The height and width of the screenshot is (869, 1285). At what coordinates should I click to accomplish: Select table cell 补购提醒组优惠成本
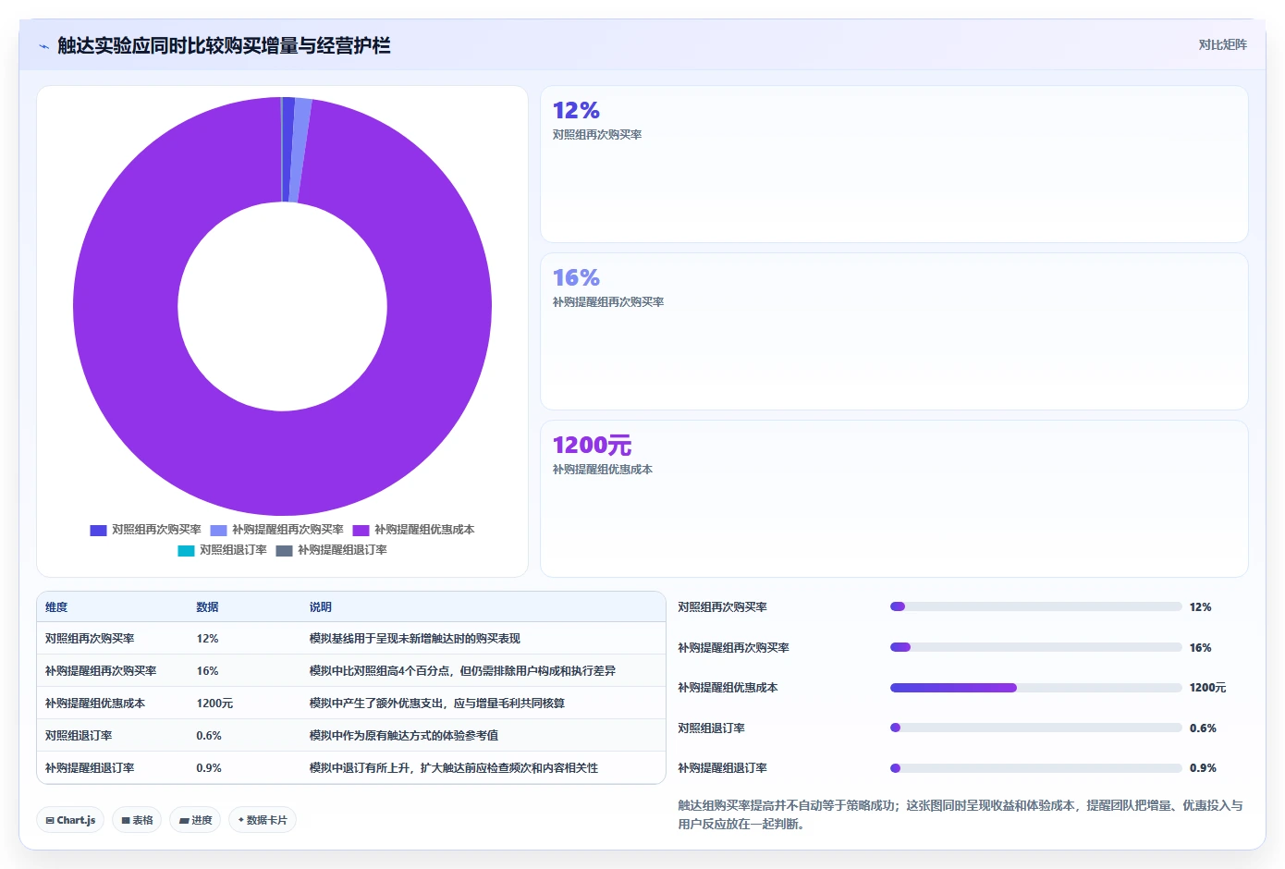click(x=95, y=704)
